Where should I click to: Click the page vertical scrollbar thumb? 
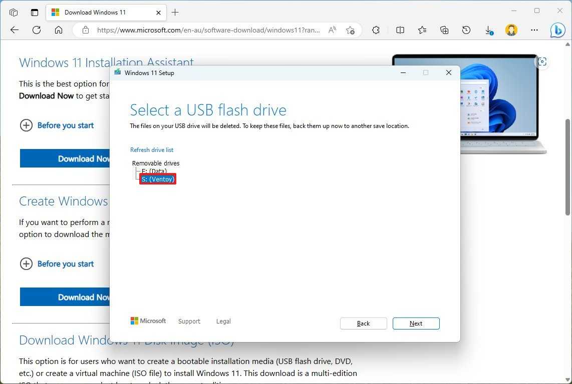point(567,167)
